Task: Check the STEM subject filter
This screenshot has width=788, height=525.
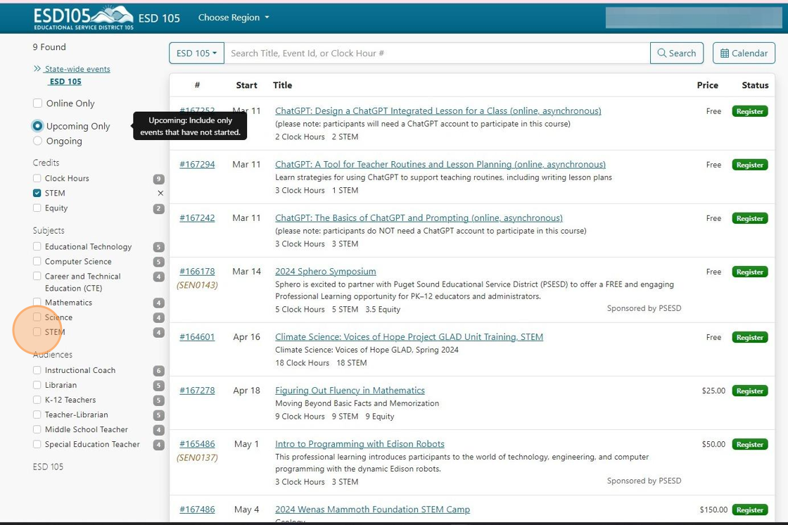Action: (37, 332)
